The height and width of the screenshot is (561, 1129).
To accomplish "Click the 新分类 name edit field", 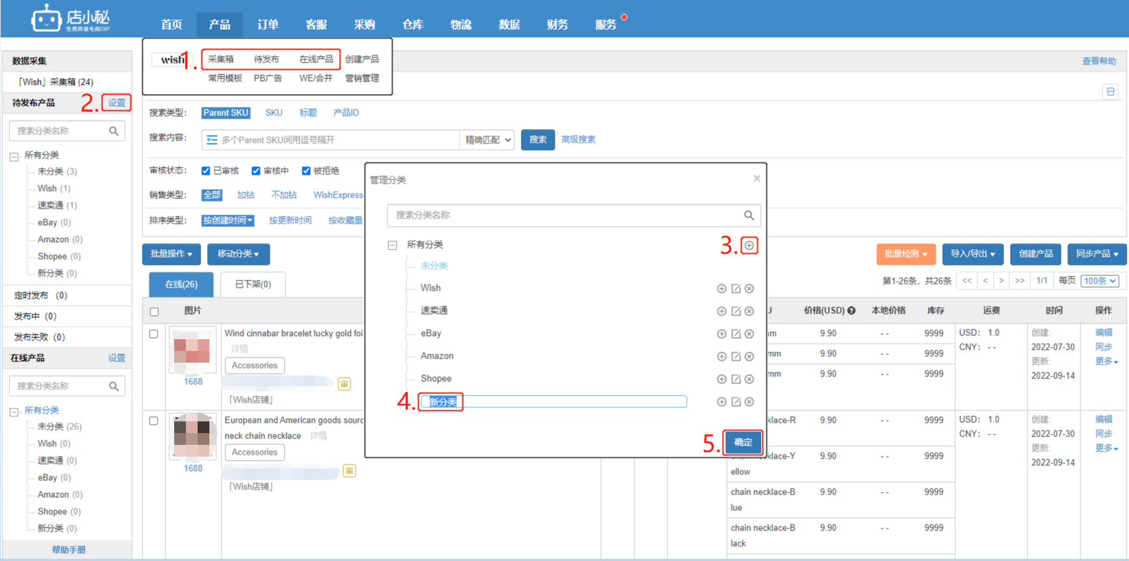I will pos(554,402).
